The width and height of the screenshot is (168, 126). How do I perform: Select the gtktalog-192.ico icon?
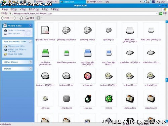(x=87, y=30)
